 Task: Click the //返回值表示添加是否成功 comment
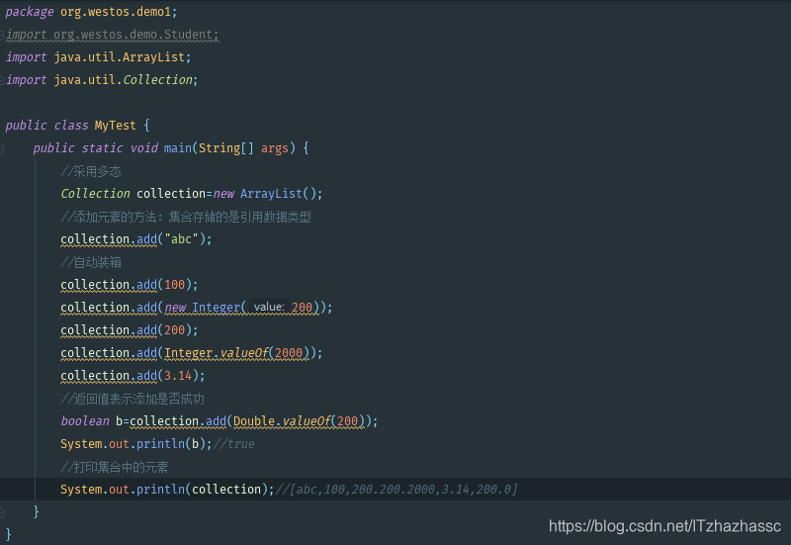[132, 399]
